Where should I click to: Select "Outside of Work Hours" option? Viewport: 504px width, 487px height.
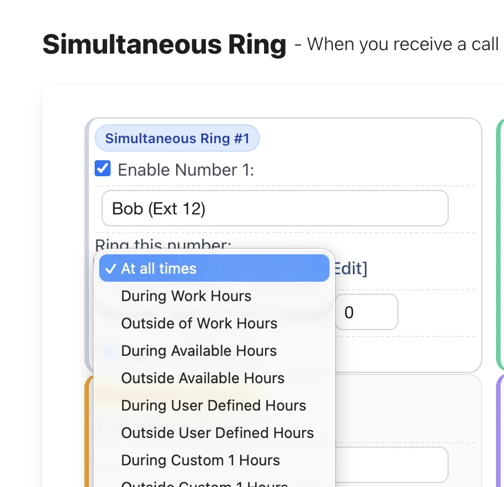pos(199,323)
